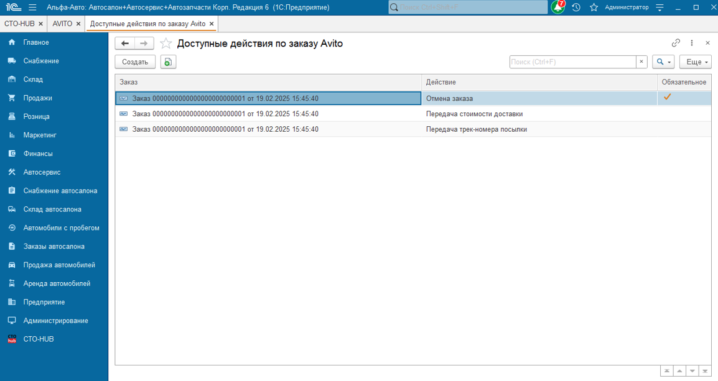The height and width of the screenshot is (381, 718).
Task: Move up one row in the list
Action: 679,371
